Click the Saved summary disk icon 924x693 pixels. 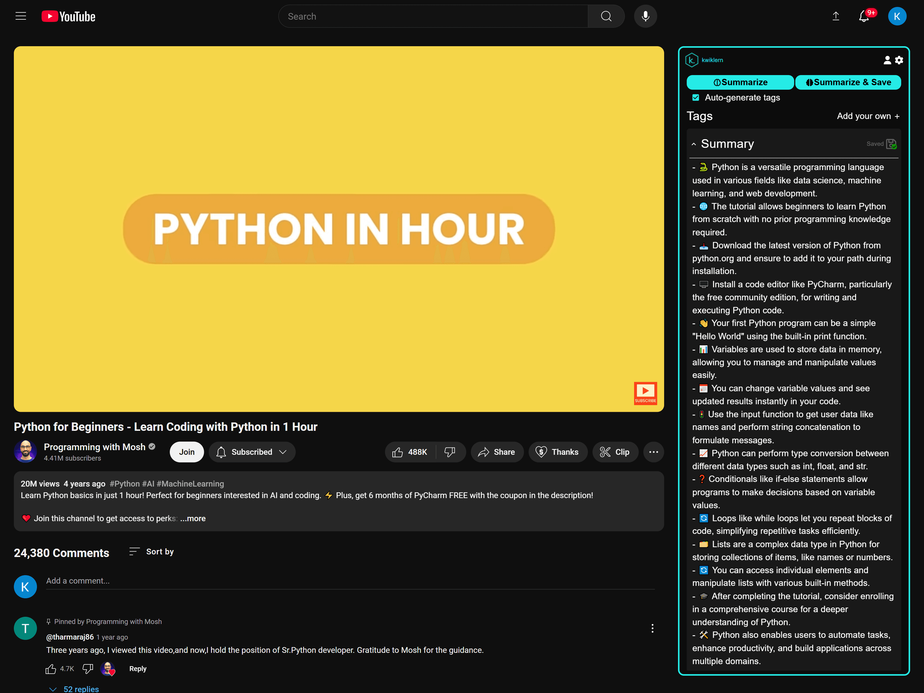(x=891, y=144)
